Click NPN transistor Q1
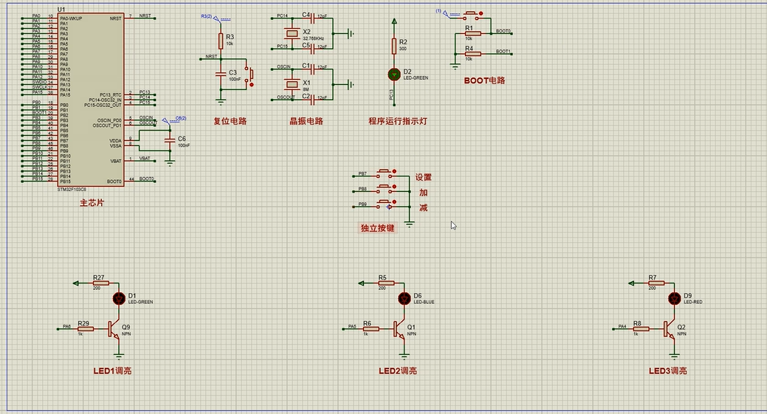 click(x=399, y=328)
